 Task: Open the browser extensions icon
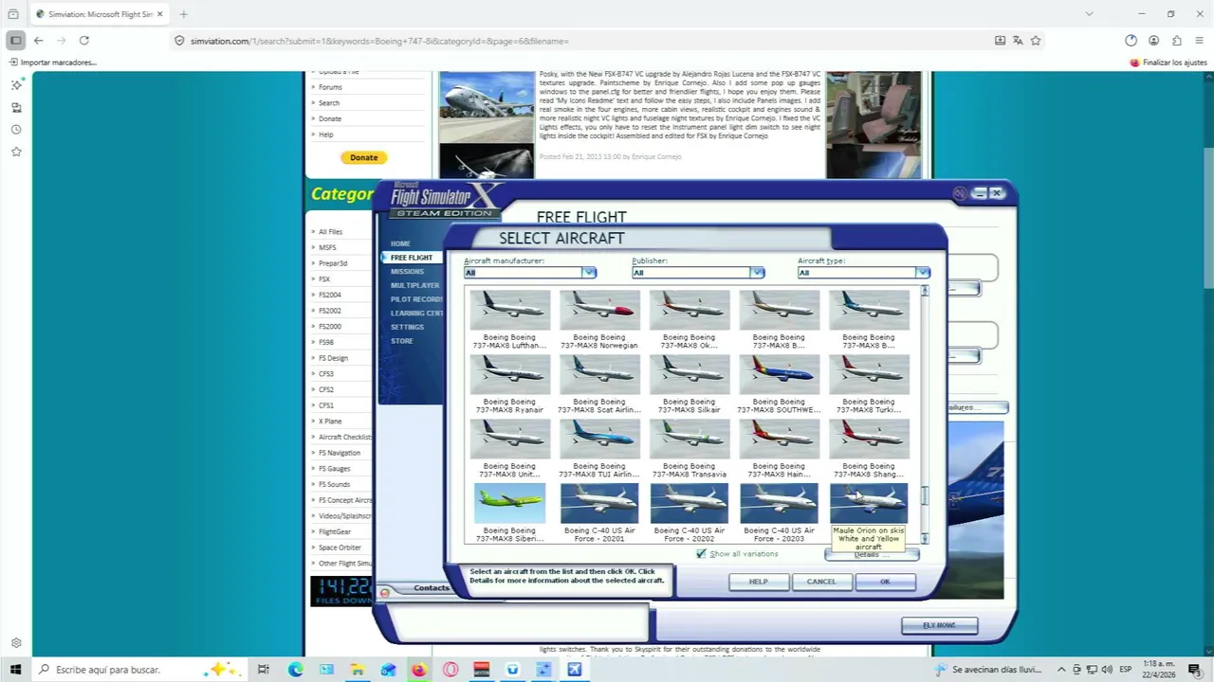[1177, 41]
